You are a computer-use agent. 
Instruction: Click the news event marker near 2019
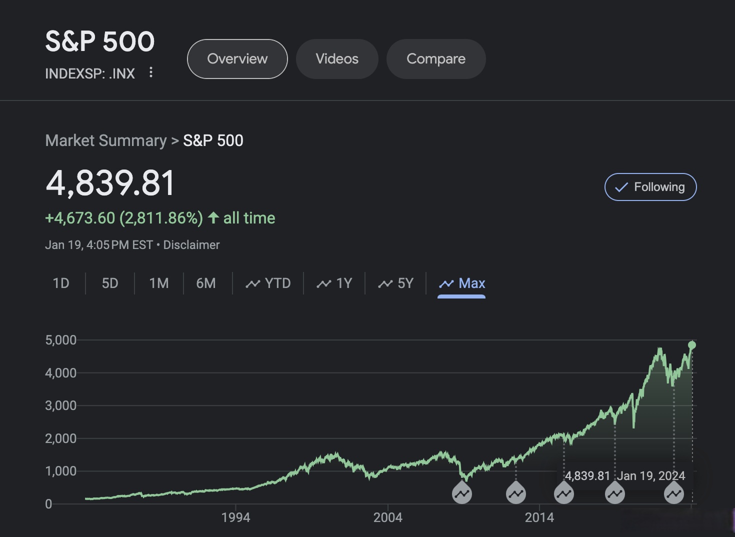click(614, 494)
